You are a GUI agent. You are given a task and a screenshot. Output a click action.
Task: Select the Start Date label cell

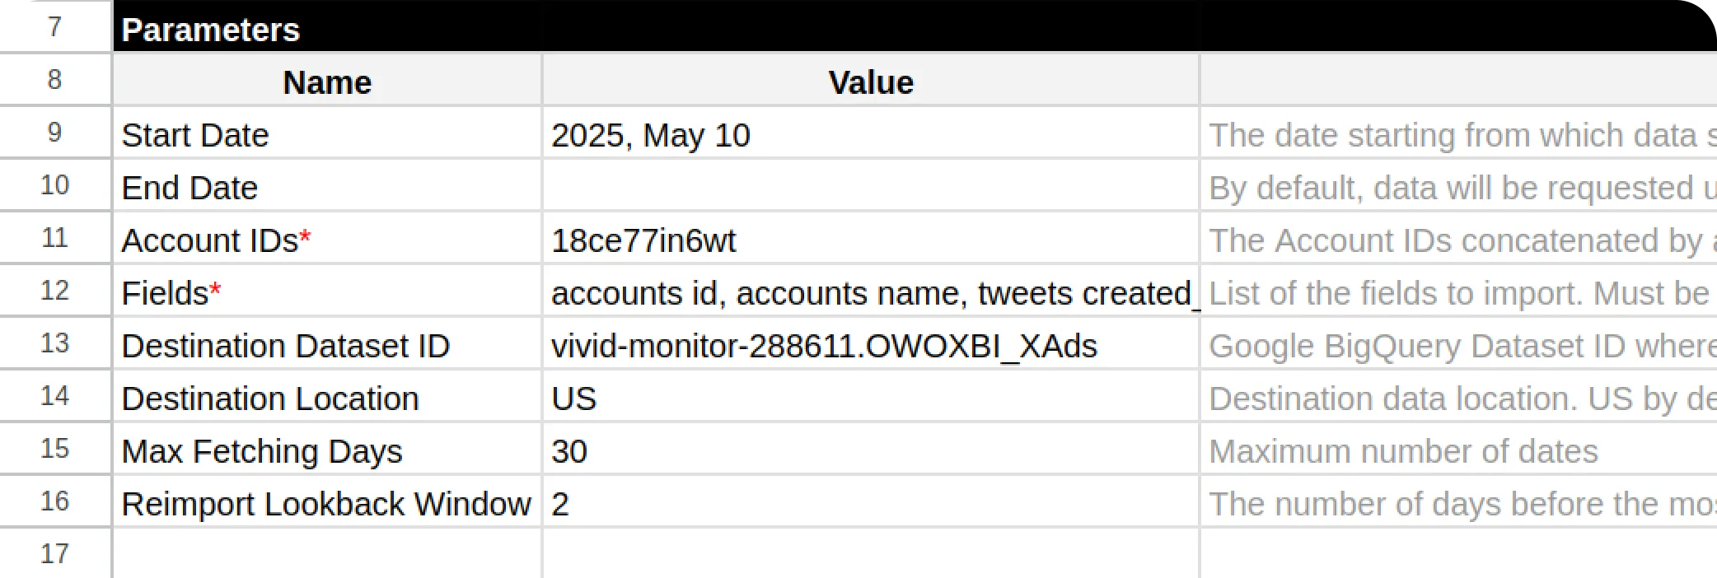[327, 134]
